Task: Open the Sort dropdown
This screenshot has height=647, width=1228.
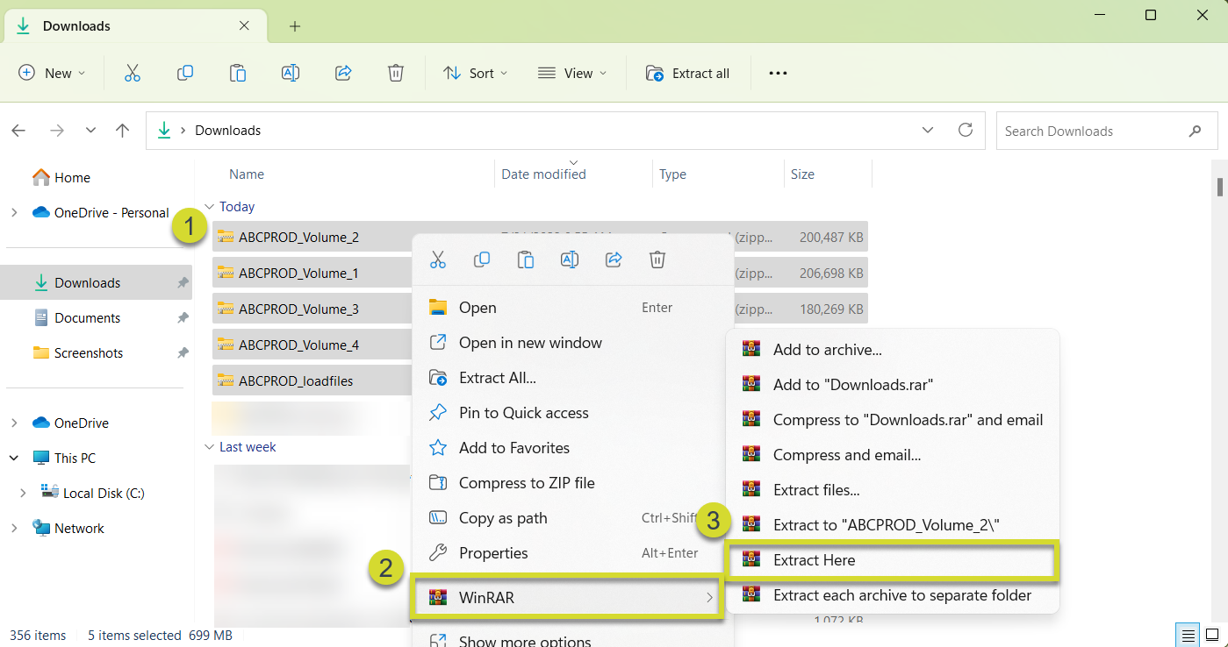Action: 476,74
